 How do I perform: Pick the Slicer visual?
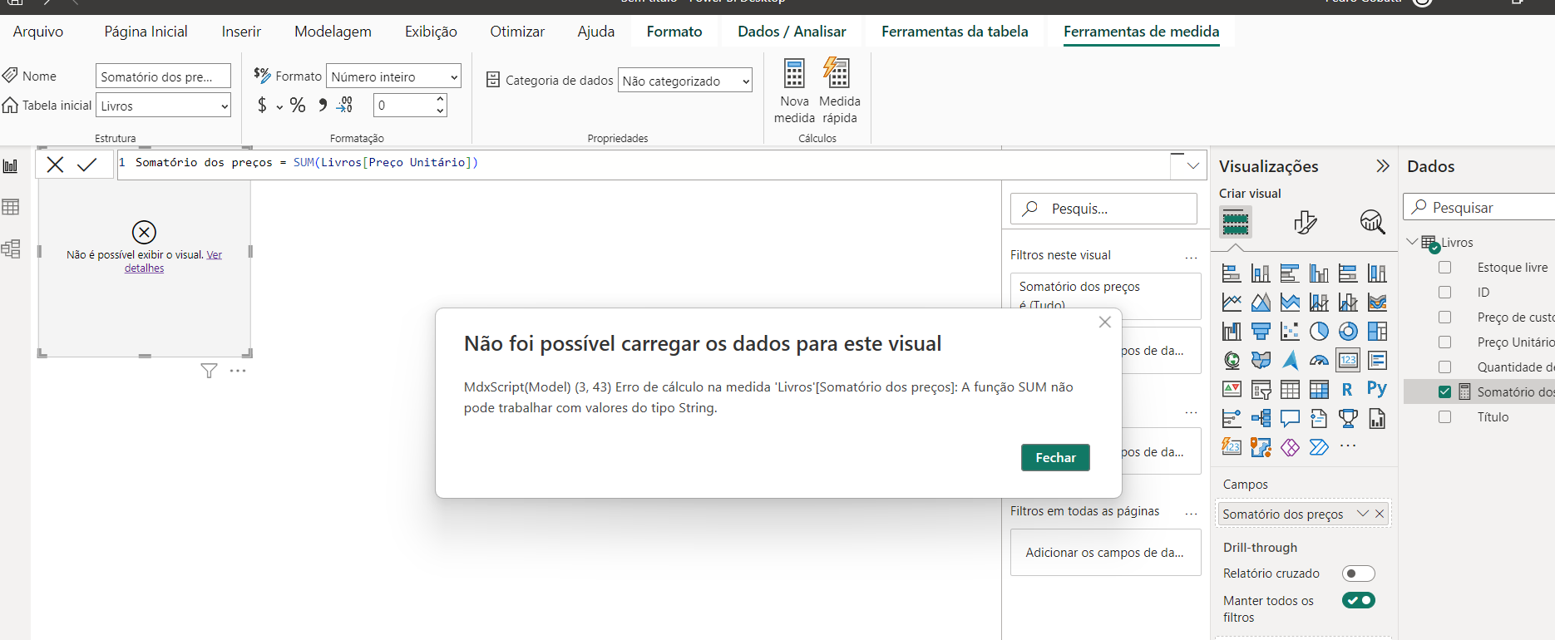1261,389
